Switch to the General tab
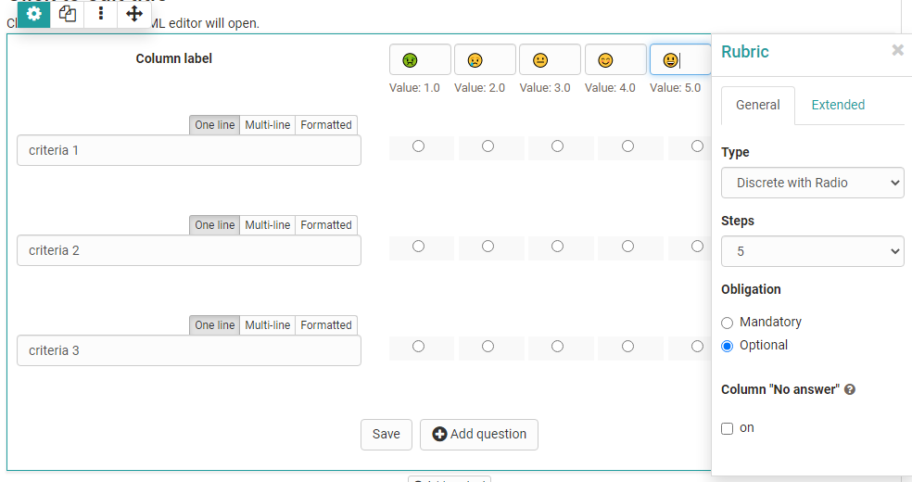The image size is (912, 482). (758, 106)
